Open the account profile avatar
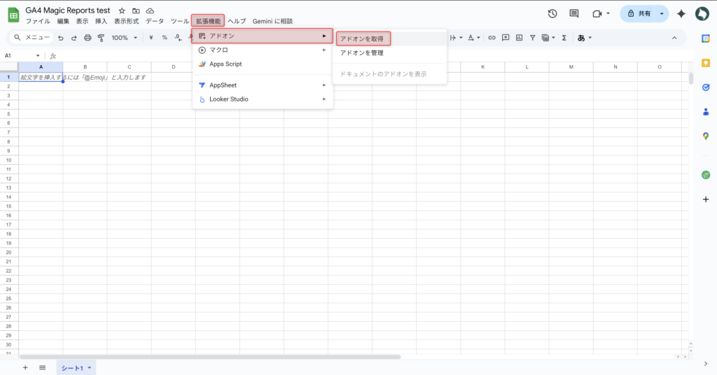 702,14
